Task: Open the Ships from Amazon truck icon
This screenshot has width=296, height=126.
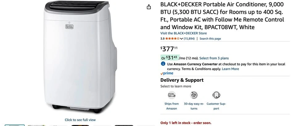Action: pos(172,95)
